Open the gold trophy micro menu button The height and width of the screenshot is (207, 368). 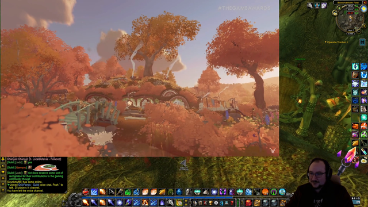coord(211,203)
